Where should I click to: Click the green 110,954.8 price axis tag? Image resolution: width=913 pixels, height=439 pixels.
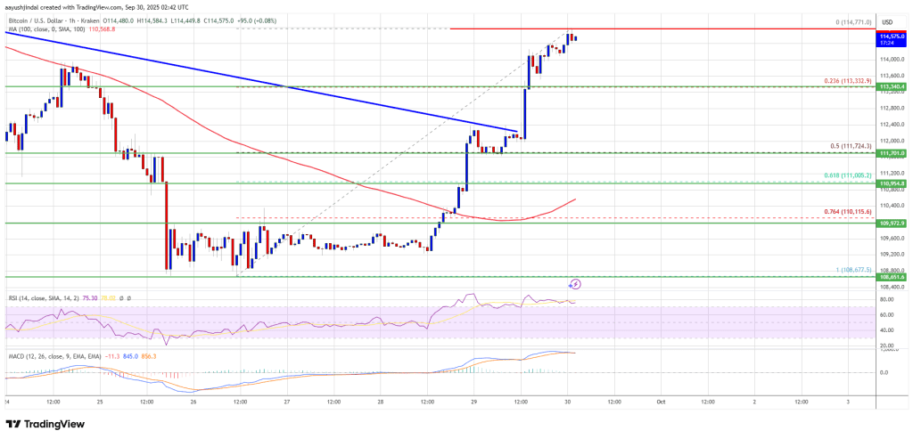click(892, 183)
